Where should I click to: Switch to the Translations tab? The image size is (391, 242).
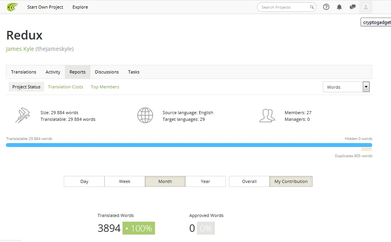24,72
